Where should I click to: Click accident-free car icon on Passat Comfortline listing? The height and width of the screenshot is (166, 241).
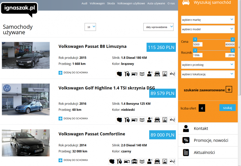click(x=127, y=161)
